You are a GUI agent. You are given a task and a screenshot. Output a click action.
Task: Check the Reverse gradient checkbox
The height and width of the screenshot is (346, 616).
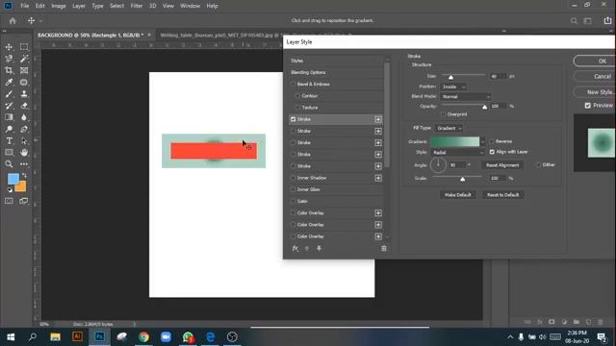(x=492, y=141)
